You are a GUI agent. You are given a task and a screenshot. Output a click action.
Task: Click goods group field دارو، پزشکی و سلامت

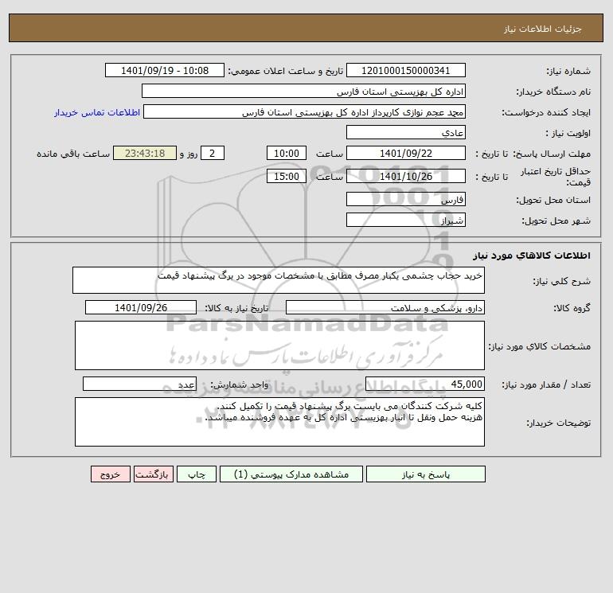(x=385, y=307)
